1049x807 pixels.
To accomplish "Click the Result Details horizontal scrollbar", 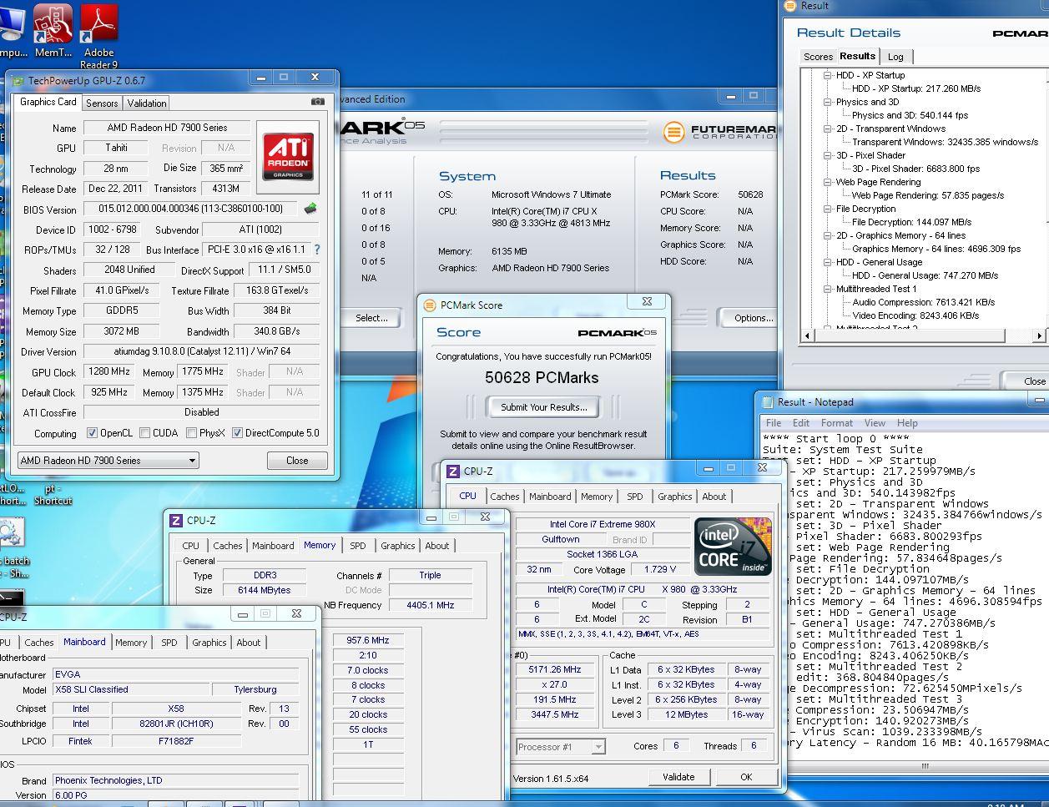I will (923, 335).
